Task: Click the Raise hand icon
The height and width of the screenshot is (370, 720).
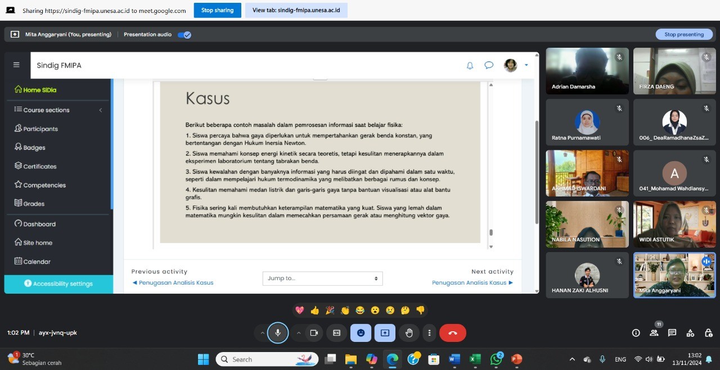Action: (409, 333)
